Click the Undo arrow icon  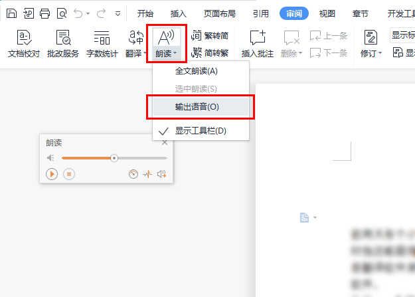(x=78, y=13)
